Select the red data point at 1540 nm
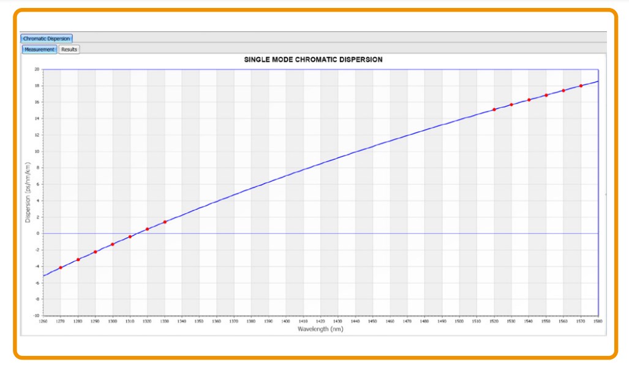The height and width of the screenshot is (370, 629). pos(529,100)
